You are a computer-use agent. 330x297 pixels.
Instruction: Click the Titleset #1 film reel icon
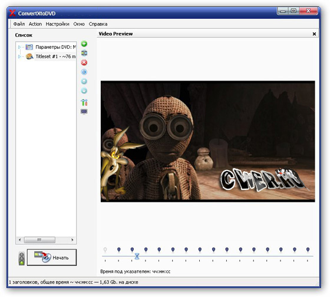click(29, 56)
